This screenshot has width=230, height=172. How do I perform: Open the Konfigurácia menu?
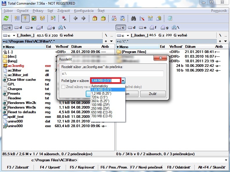(84, 11)
